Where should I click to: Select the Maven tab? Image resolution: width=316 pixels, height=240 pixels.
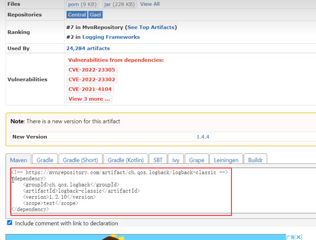coord(19,160)
